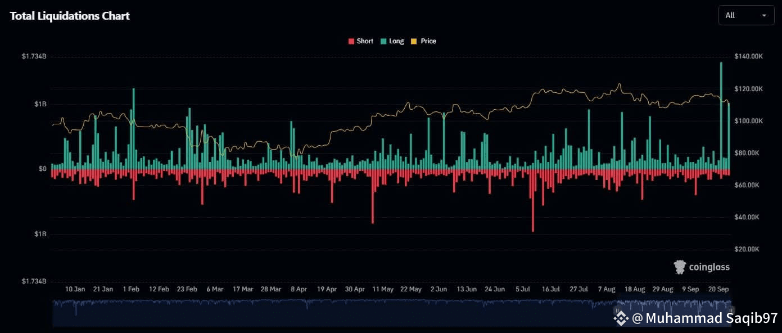Click the date range navigator below the chart
The image size is (782, 333).
point(392,313)
